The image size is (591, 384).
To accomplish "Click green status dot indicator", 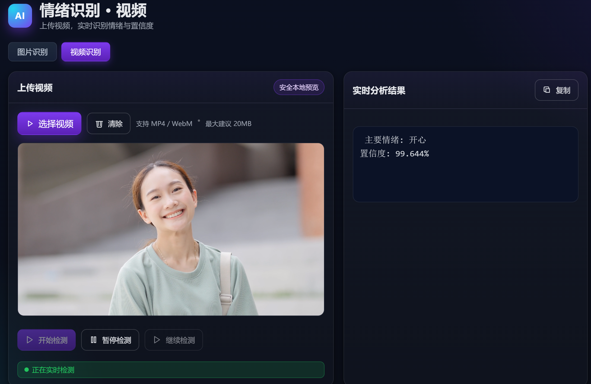I will click(x=27, y=370).
